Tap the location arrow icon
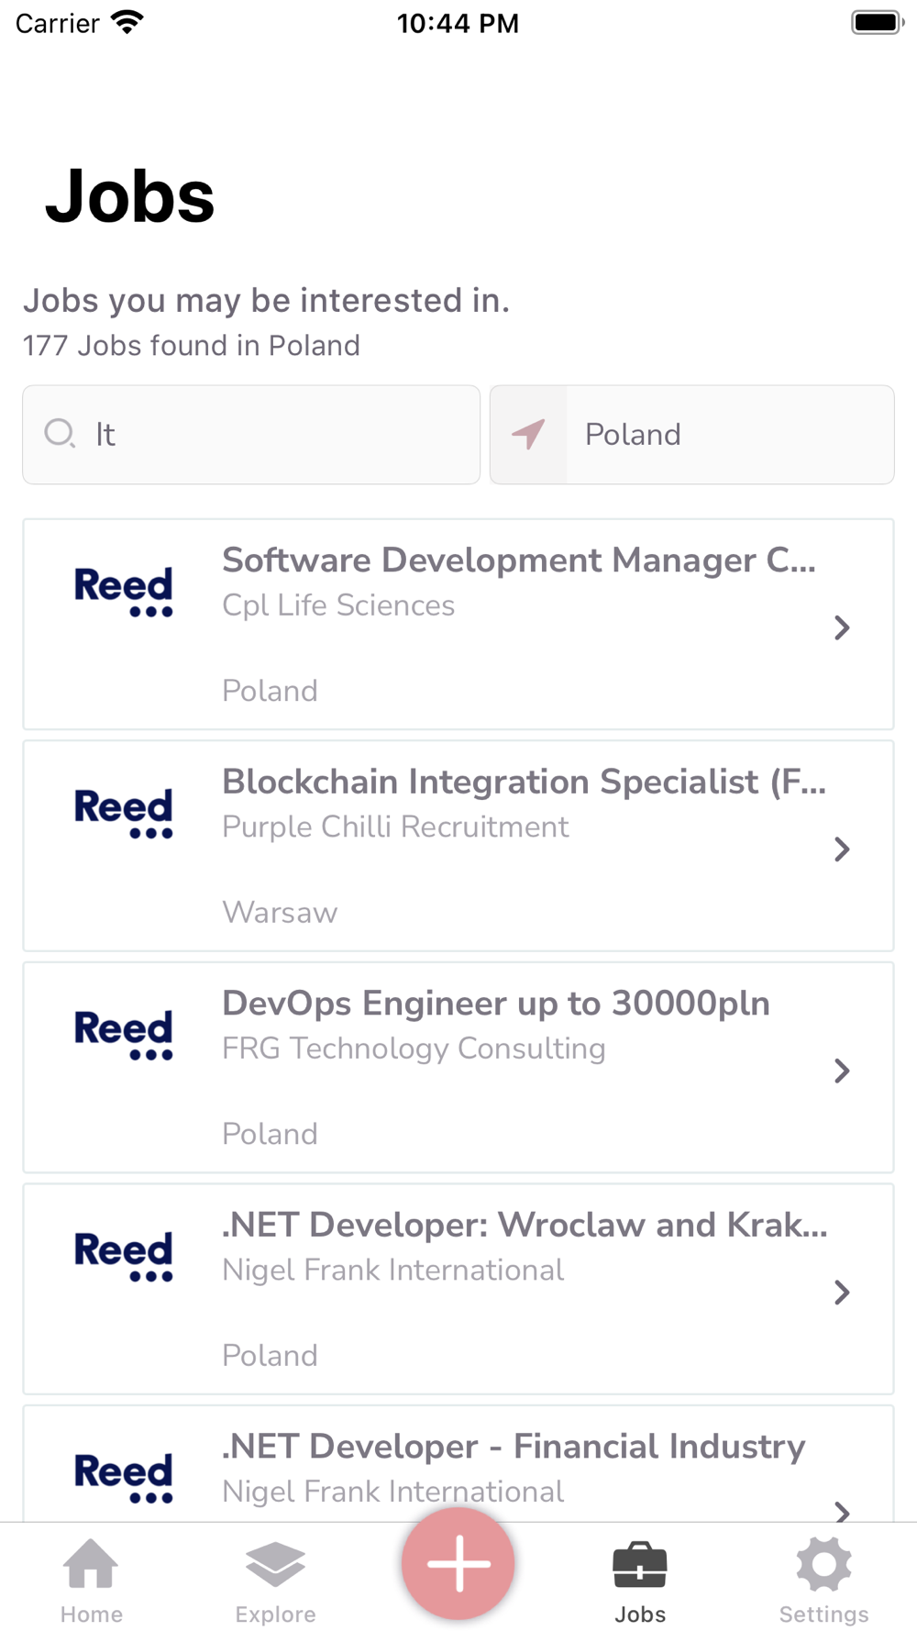This screenshot has width=917, height=1631. point(528,434)
